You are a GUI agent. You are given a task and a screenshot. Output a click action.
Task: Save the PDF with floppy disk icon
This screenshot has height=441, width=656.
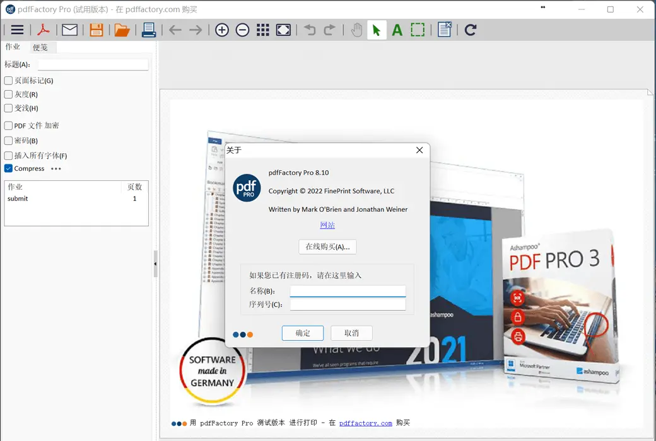97,30
